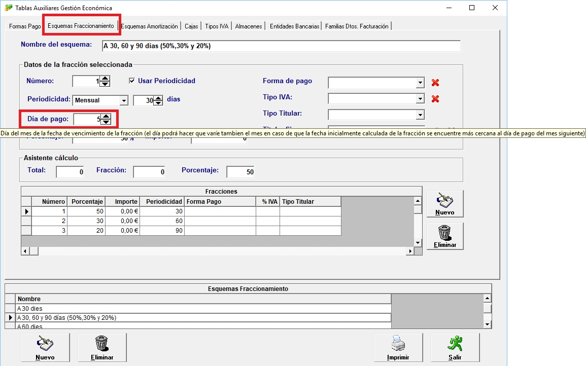Click the días periodicity number field
The image size is (586, 366).
pos(144,100)
